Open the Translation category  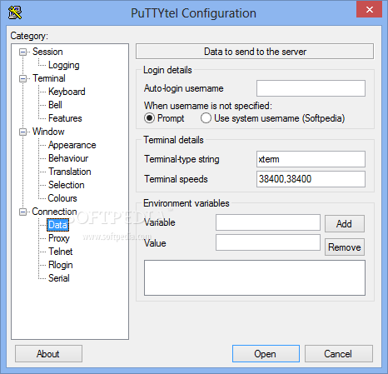coord(70,172)
